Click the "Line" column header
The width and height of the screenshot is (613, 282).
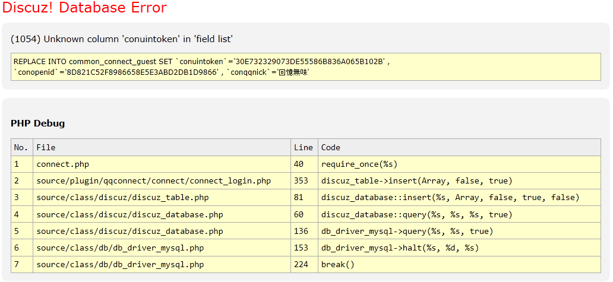tap(303, 147)
